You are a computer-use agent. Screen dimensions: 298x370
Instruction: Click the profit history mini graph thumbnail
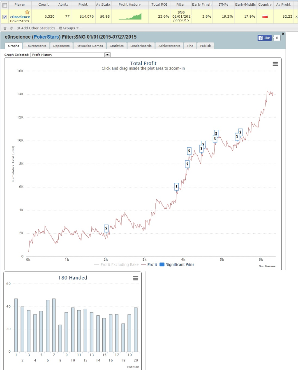[130, 16]
